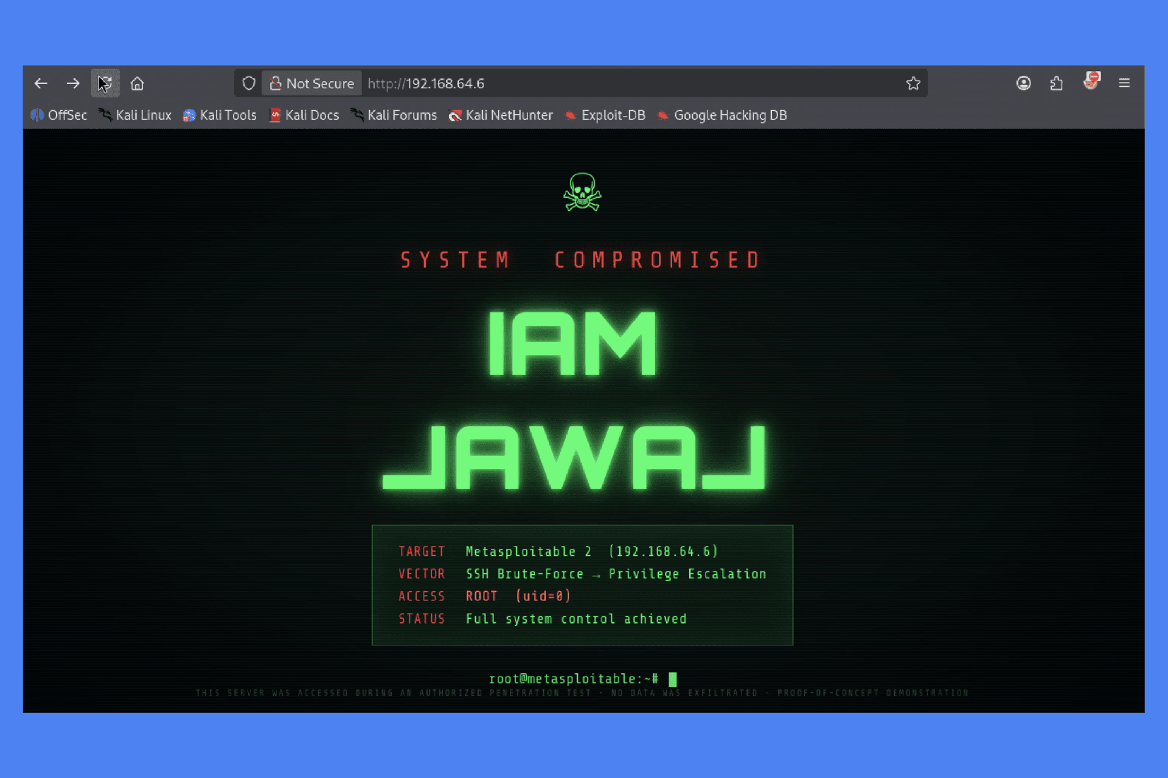1168x778 pixels.
Task: Open the Kali NetHunter bookmark
Action: click(x=501, y=115)
